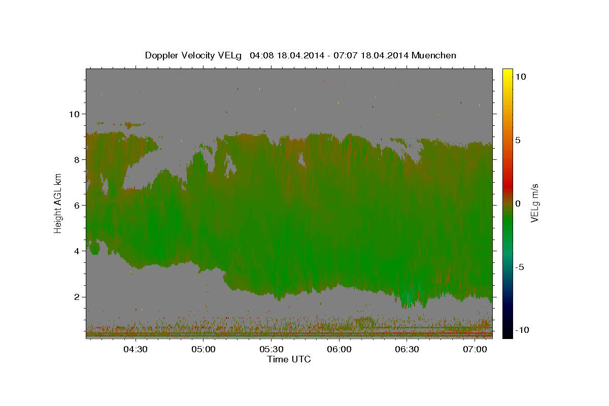Click the "Time UTC" axis label

[x=289, y=359]
